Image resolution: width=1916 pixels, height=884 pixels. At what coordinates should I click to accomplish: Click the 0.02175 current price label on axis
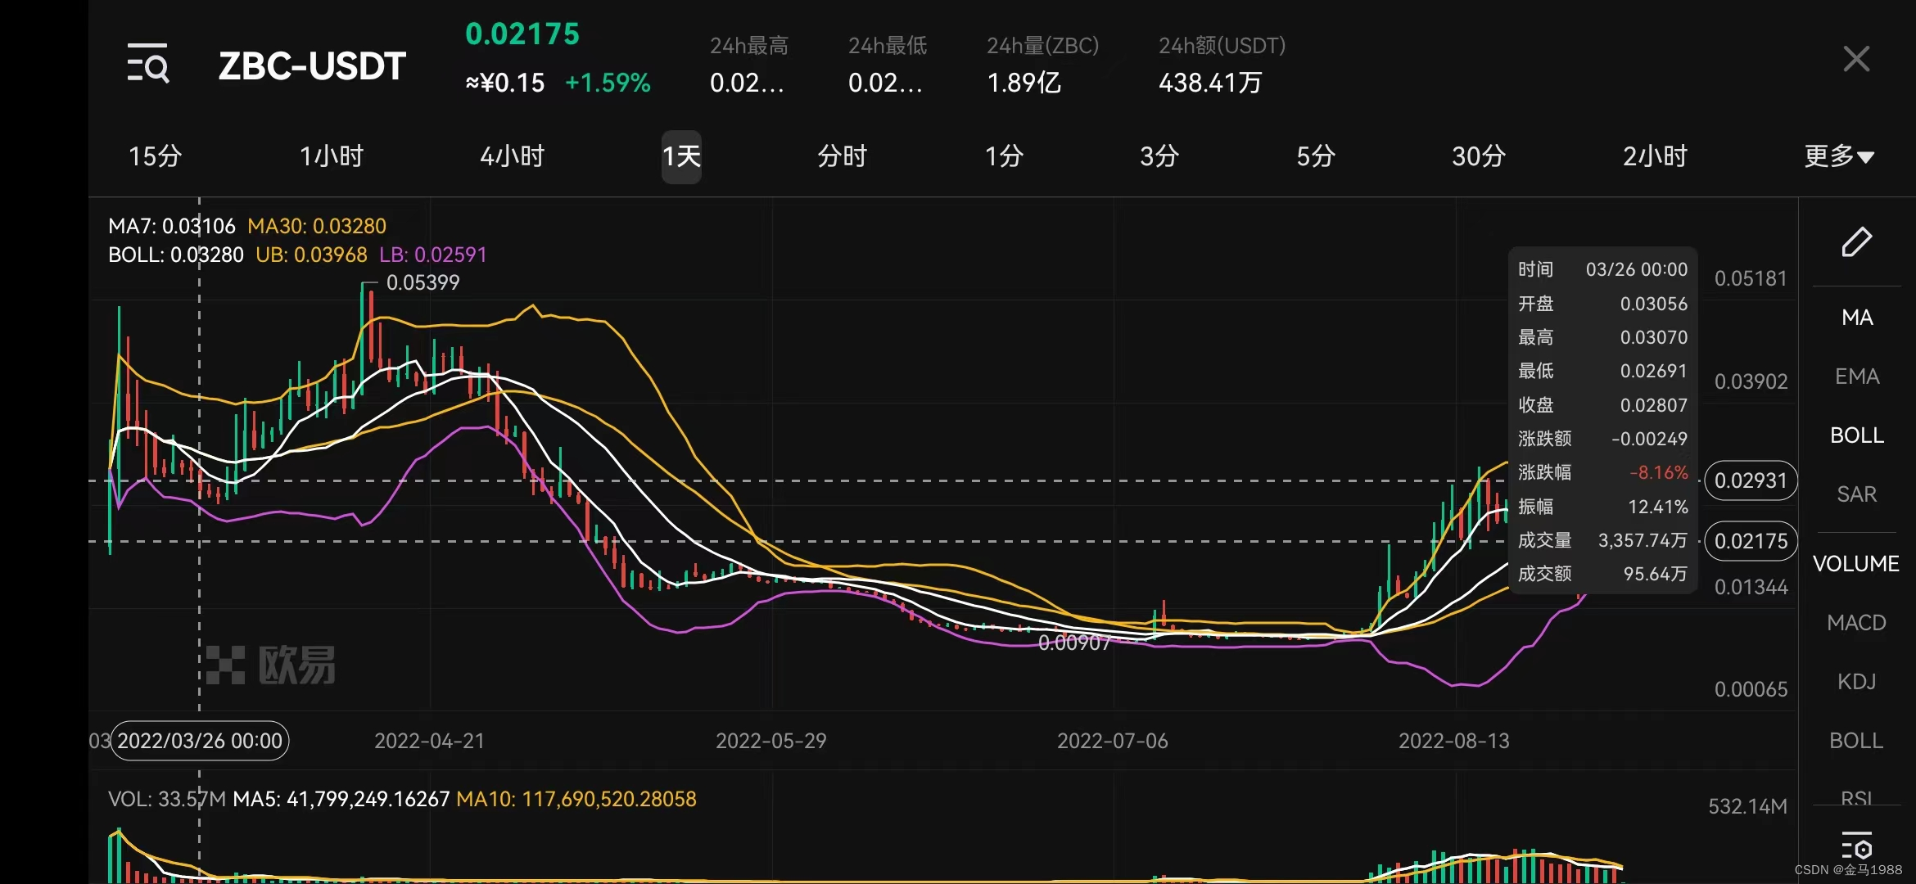click(x=1751, y=541)
